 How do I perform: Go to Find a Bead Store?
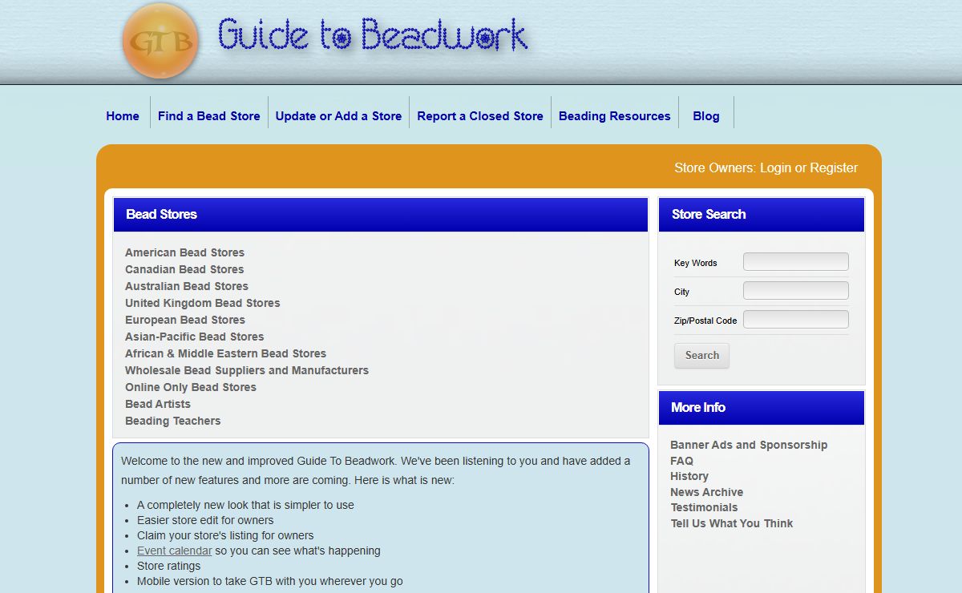point(209,116)
